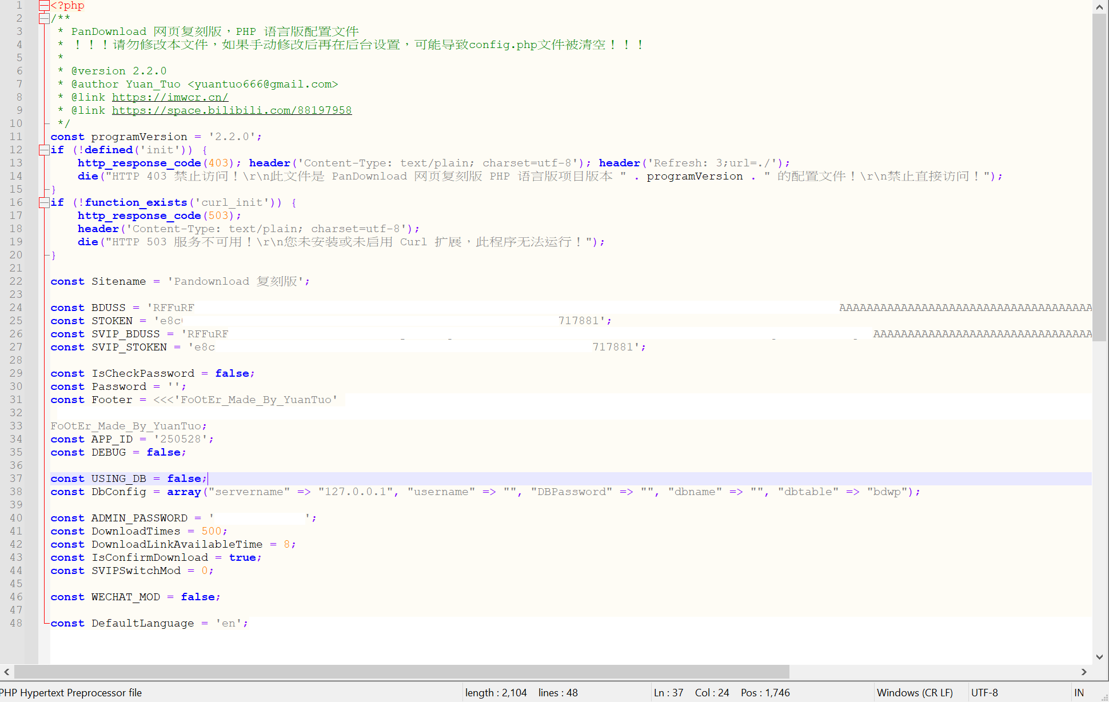Open the https://imwcr.cn/ link

click(170, 97)
